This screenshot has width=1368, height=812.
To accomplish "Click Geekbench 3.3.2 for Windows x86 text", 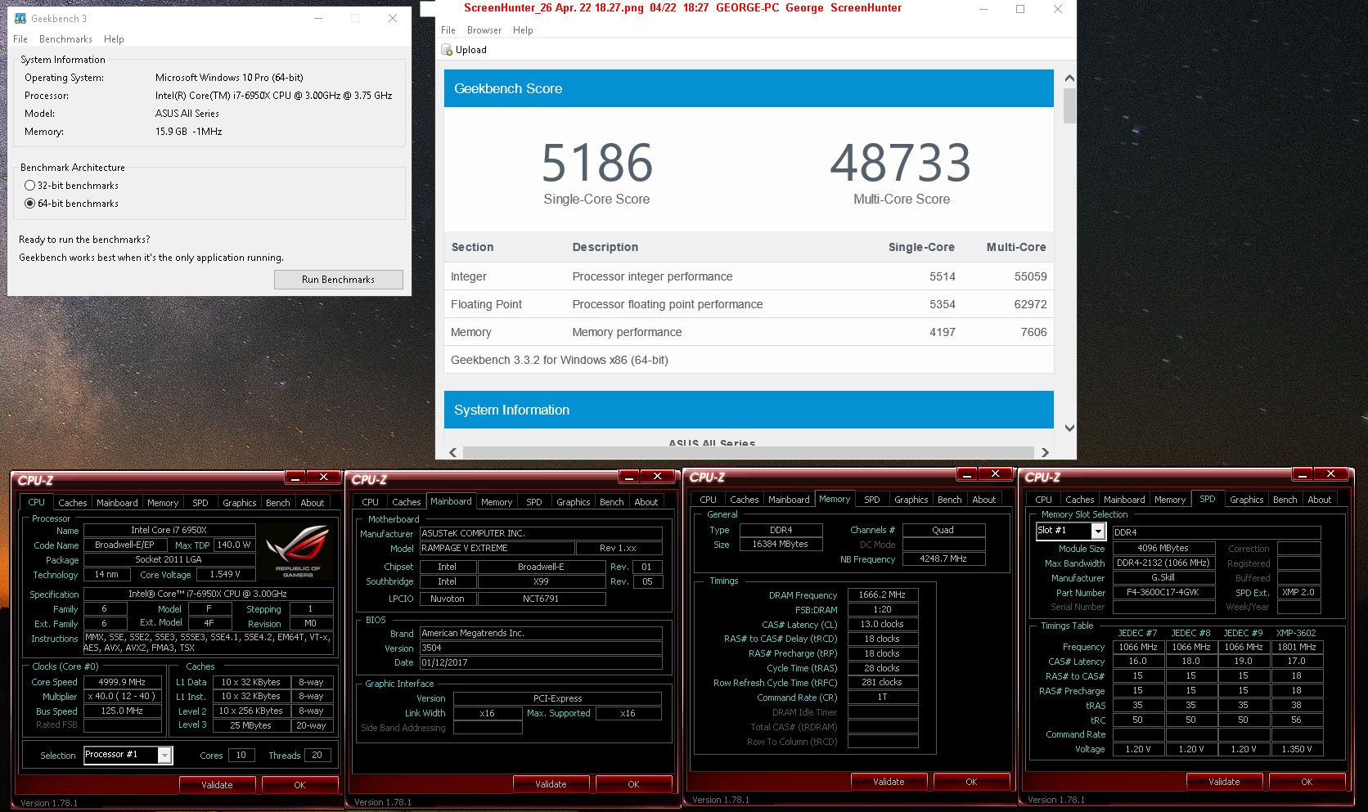I will click(x=559, y=360).
